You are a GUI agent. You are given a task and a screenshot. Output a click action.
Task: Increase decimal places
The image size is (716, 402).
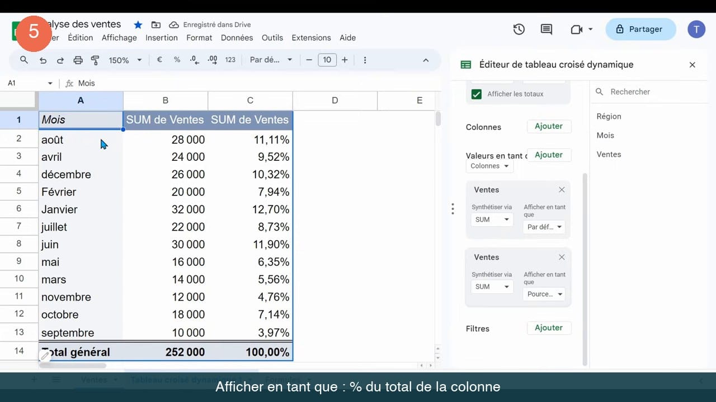[212, 60]
